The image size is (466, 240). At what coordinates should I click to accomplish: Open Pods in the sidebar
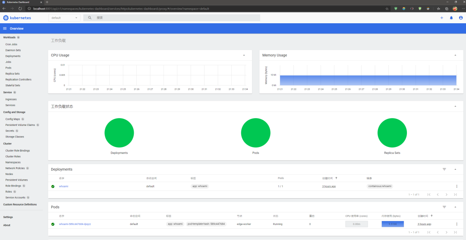(x=8, y=68)
